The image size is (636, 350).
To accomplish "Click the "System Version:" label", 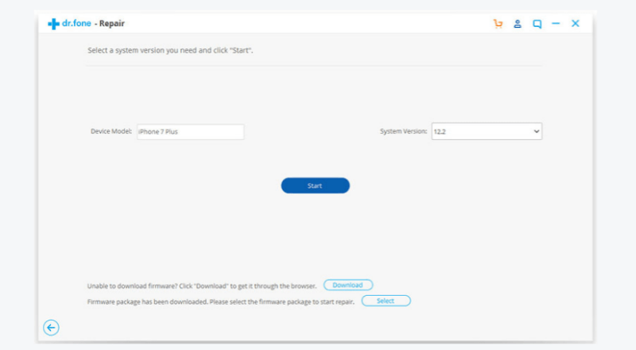I will point(403,131).
